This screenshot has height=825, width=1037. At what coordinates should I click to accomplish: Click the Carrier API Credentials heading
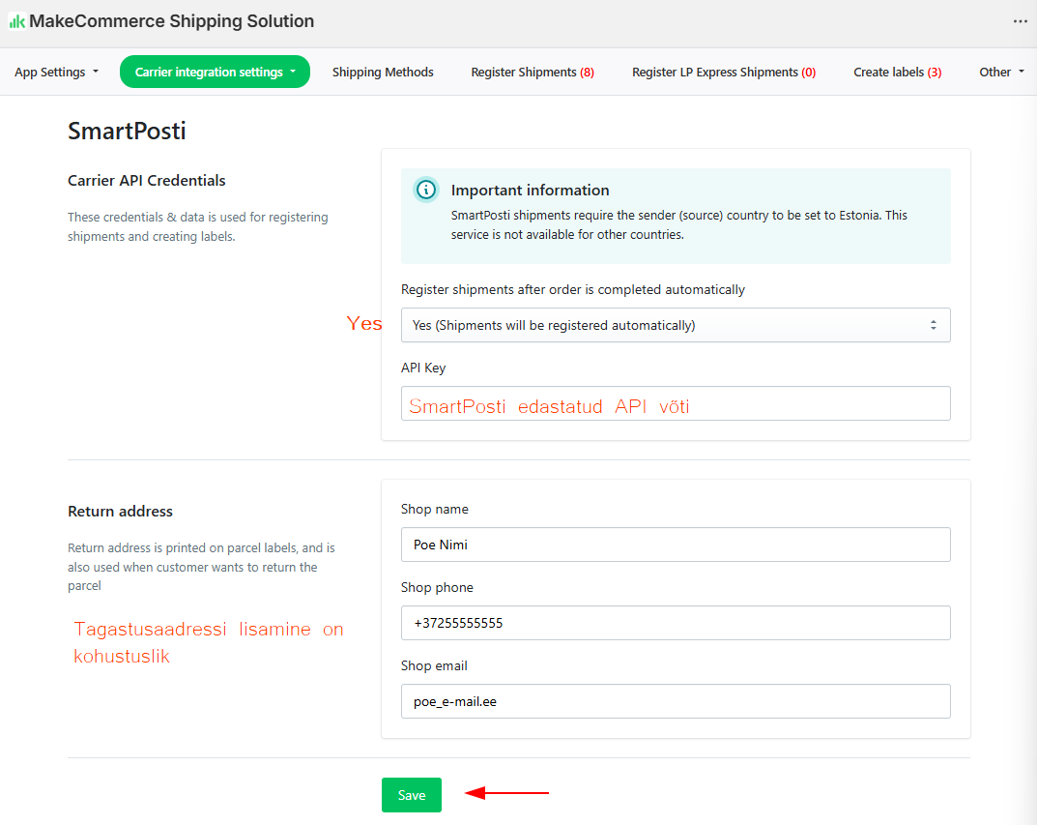(x=146, y=181)
